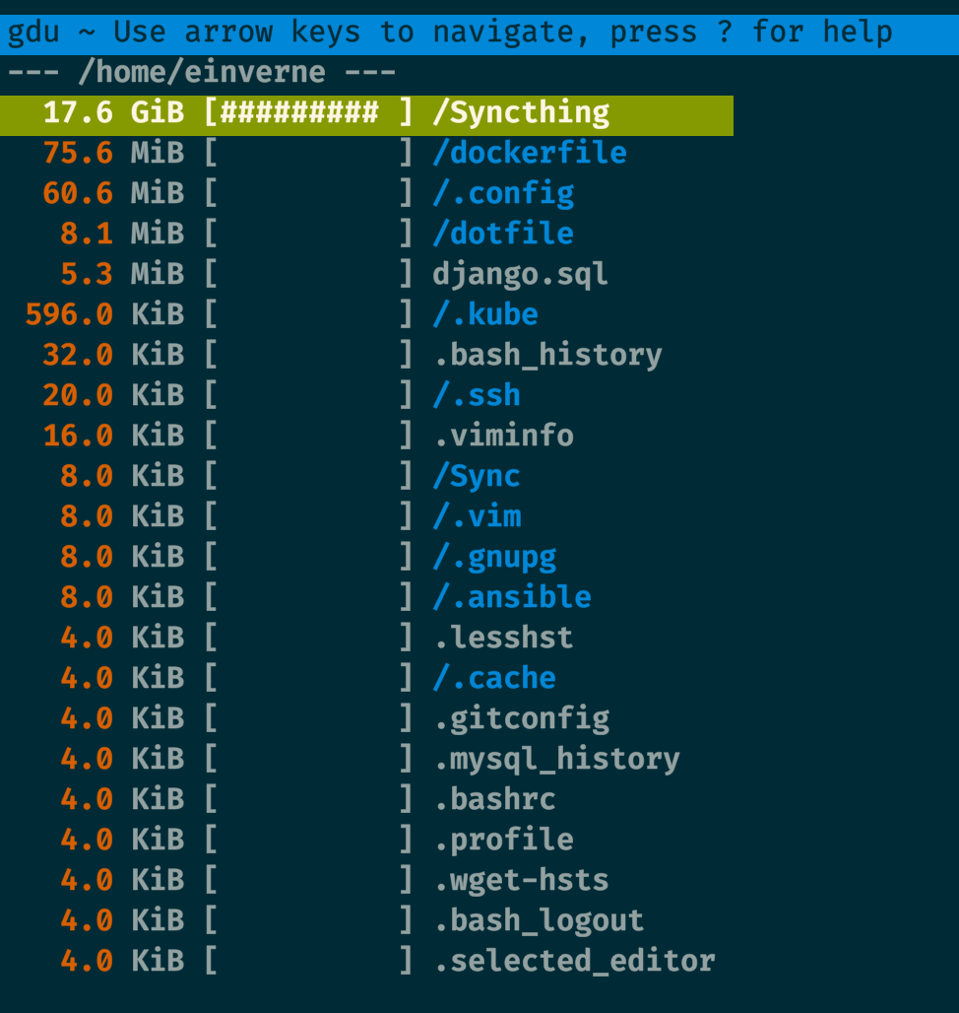Open the /.gnupg directory
The image size is (959, 1013).
click(494, 558)
